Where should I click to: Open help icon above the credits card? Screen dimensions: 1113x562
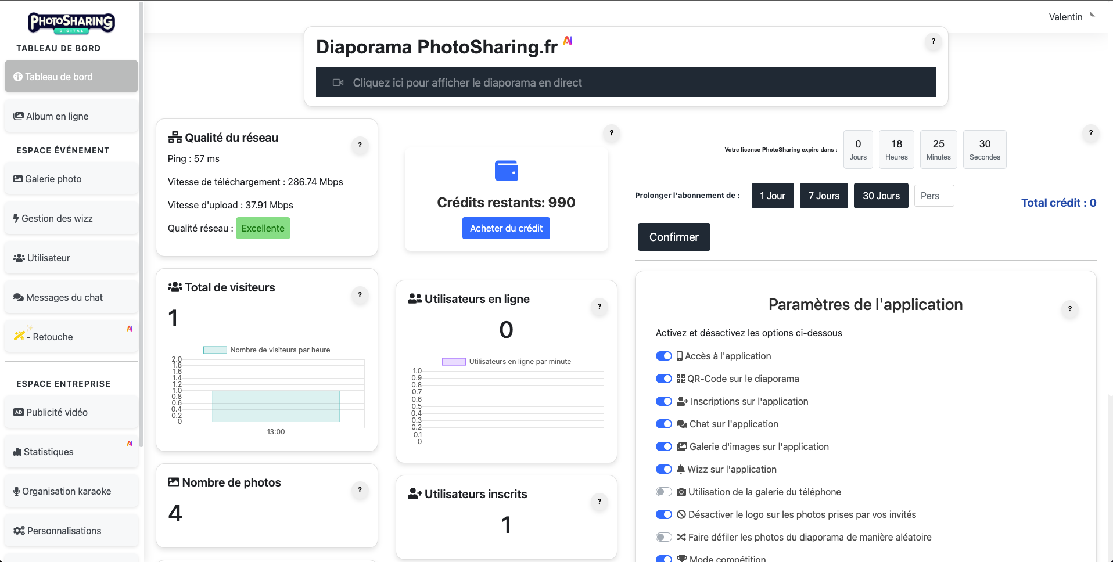pyautogui.click(x=612, y=133)
